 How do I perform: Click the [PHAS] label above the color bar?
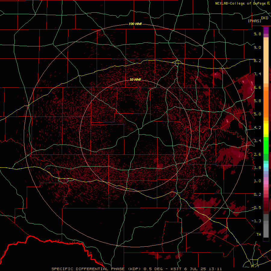pyautogui.click(x=254, y=21)
